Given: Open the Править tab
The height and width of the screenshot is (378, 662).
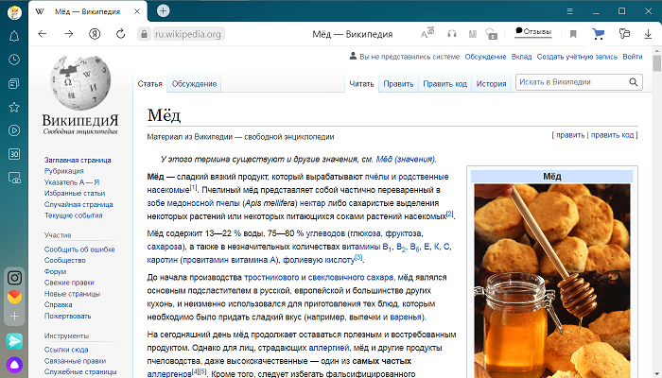Looking at the screenshot, I should (x=398, y=83).
